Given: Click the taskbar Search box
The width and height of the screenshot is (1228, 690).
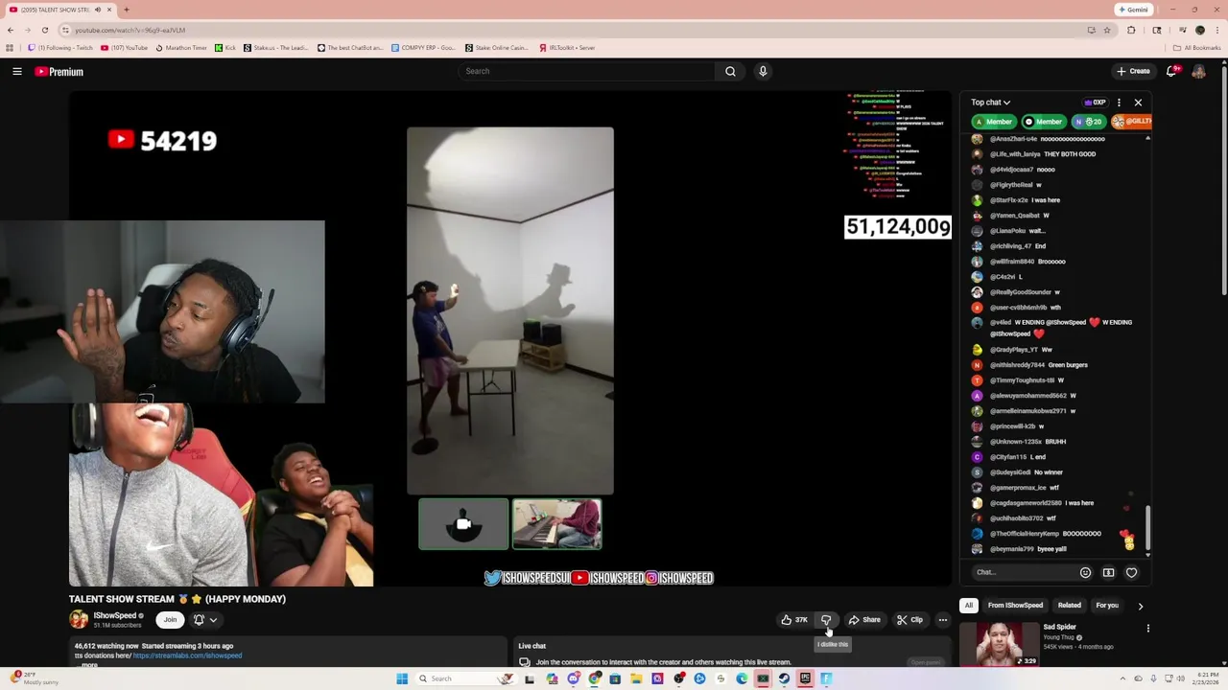Looking at the screenshot, I should pos(465,678).
